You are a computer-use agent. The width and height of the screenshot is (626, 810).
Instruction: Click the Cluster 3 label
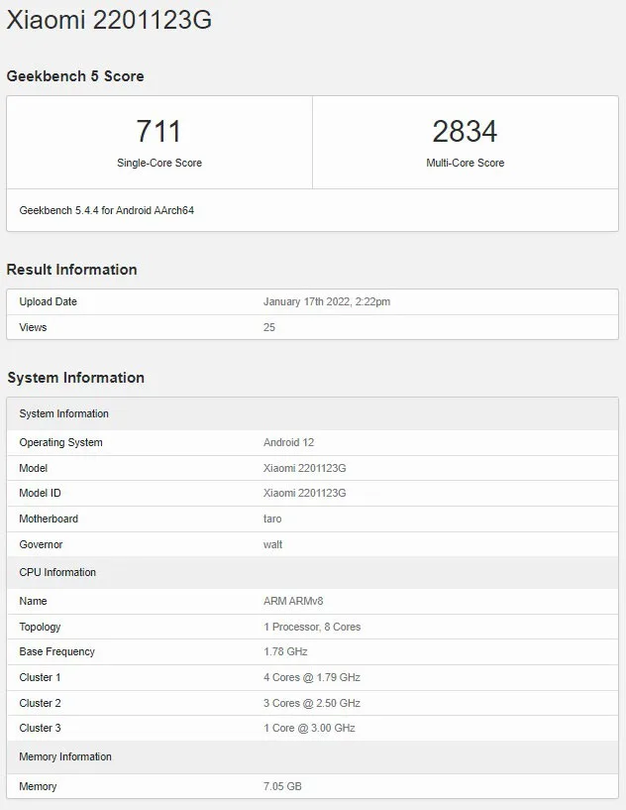40,728
